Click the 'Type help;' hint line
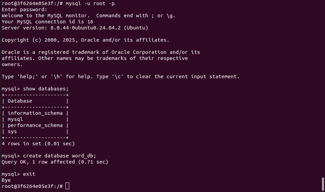This screenshot has height=192, width=325. (x=120, y=77)
